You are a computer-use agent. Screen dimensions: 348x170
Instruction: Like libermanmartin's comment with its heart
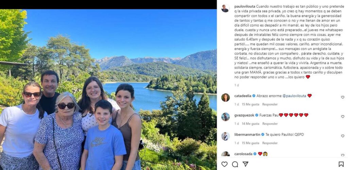tap(342, 136)
